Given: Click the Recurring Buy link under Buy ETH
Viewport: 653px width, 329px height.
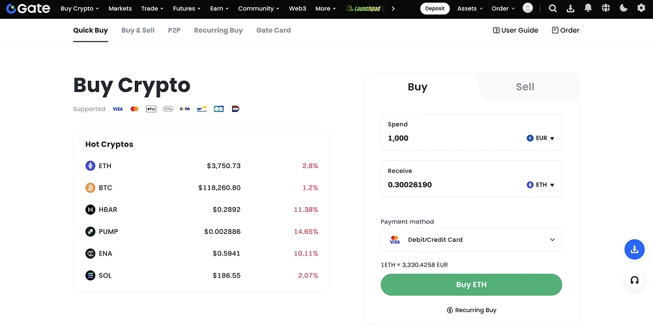Looking at the screenshot, I should click(x=471, y=310).
